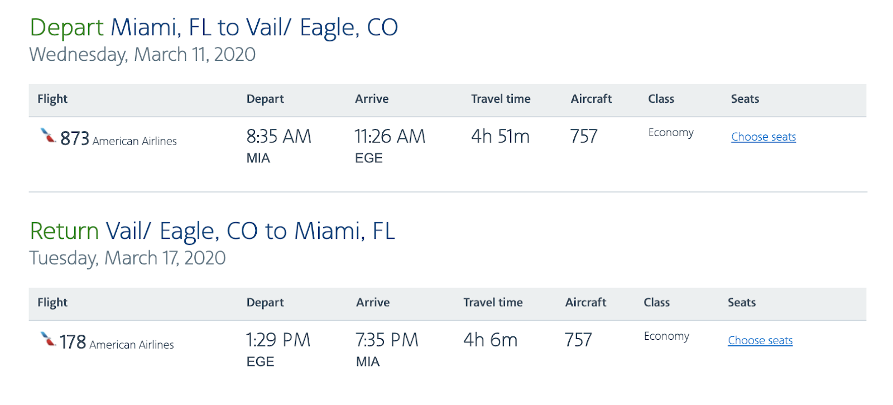Click the Economy class label for flight 873
This screenshot has height=405, width=893.
(670, 133)
